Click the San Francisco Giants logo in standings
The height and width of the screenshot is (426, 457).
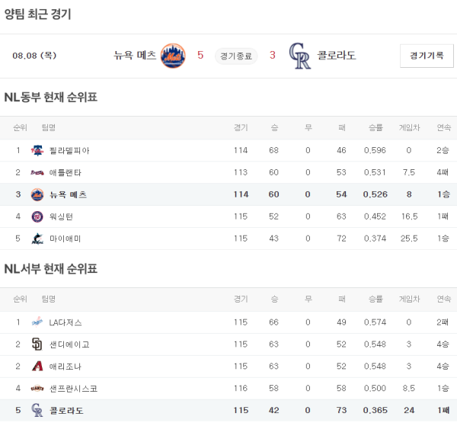point(37,389)
